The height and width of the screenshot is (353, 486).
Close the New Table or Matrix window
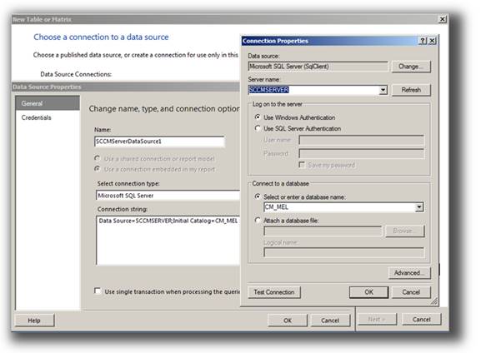pos(443,19)
